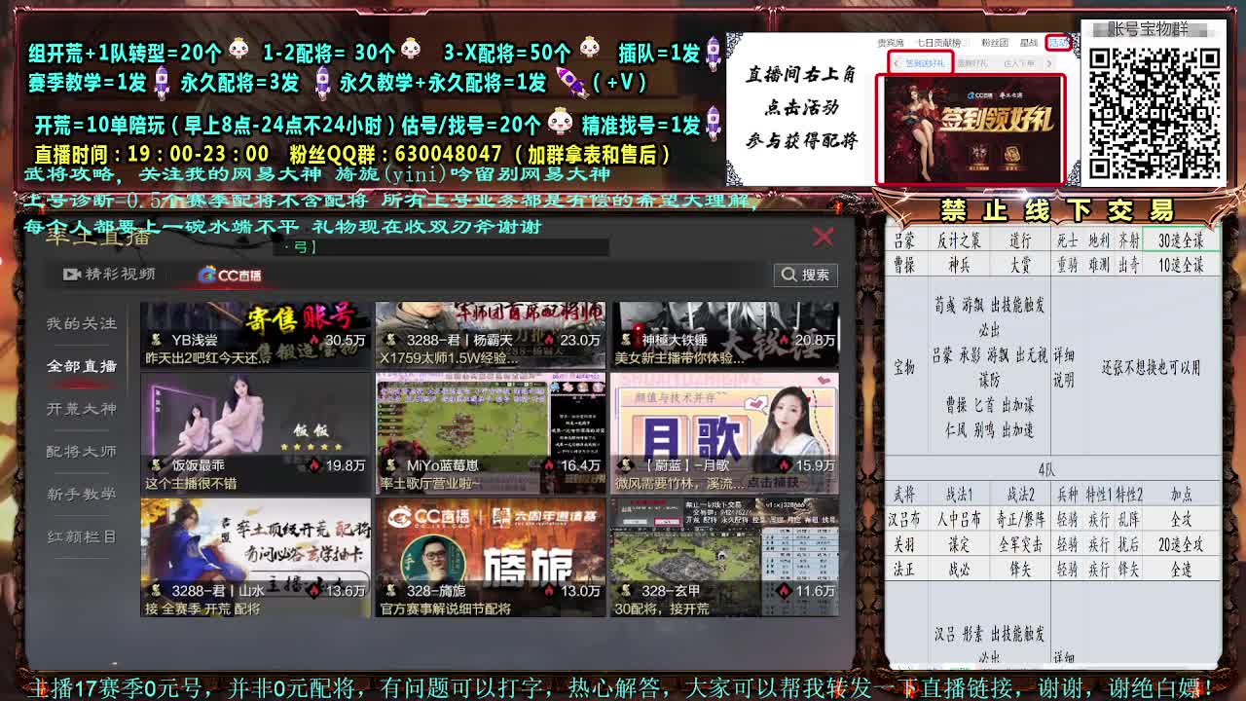This screenshot has width=1246, height=701.
Task: Select the 粉丝团 tab
Action: (x=994, y=43)
